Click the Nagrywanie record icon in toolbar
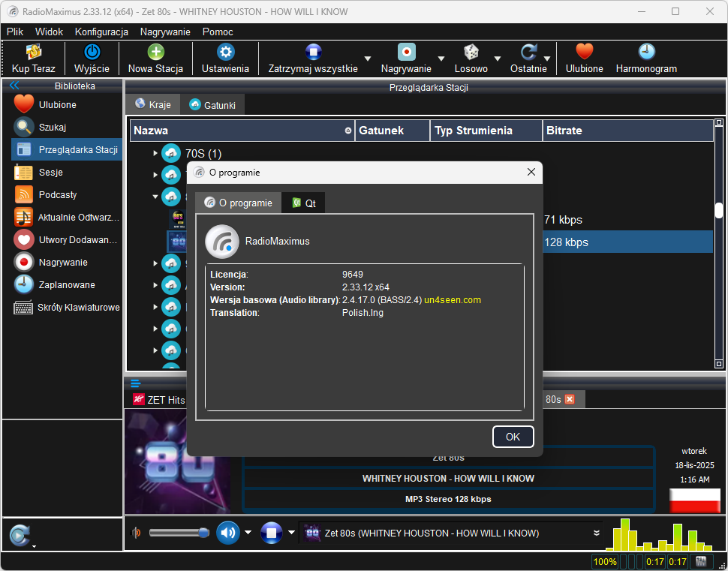Image resolution: width=728 pixels, height=571 pixels. pyautogui.click(x=406, y=52)
